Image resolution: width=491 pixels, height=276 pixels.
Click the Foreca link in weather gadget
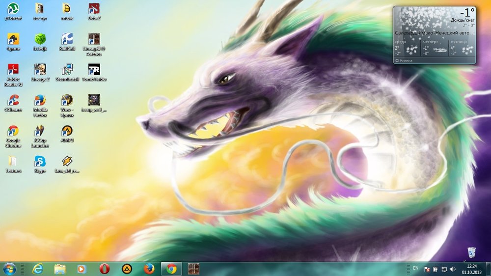(x=406, y=60)
